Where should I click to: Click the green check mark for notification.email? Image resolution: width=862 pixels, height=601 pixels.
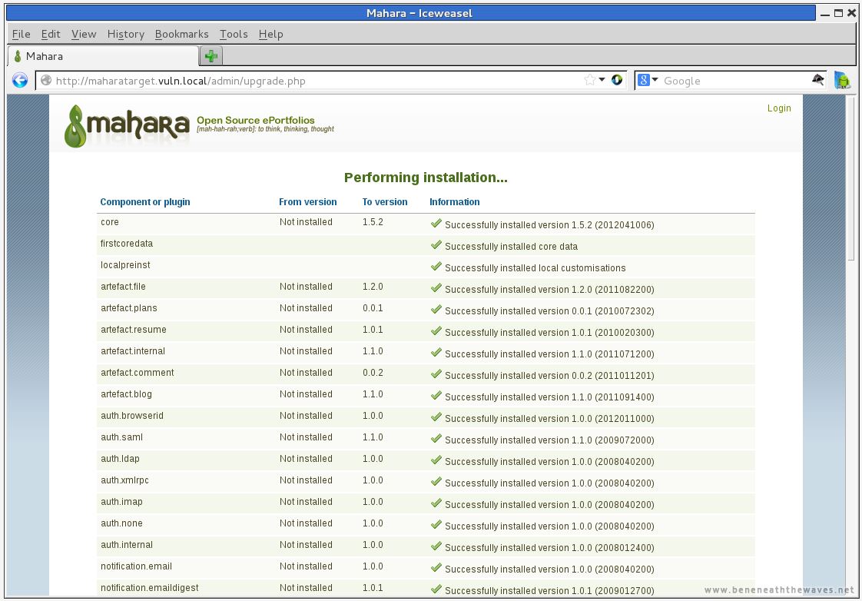coord(436,567)
